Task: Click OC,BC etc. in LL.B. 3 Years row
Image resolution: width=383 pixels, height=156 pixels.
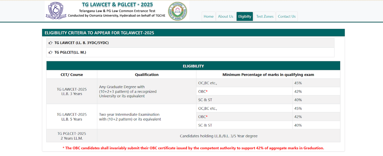Action: [244, 83]
